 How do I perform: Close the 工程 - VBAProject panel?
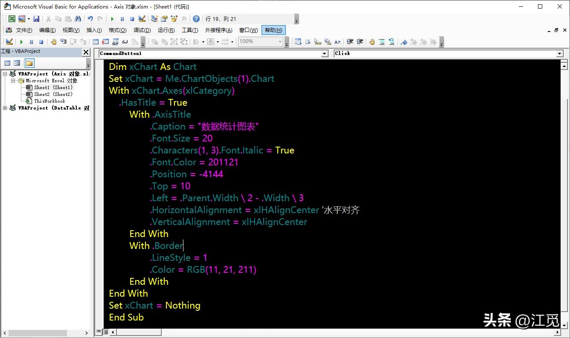coord(86,52)
